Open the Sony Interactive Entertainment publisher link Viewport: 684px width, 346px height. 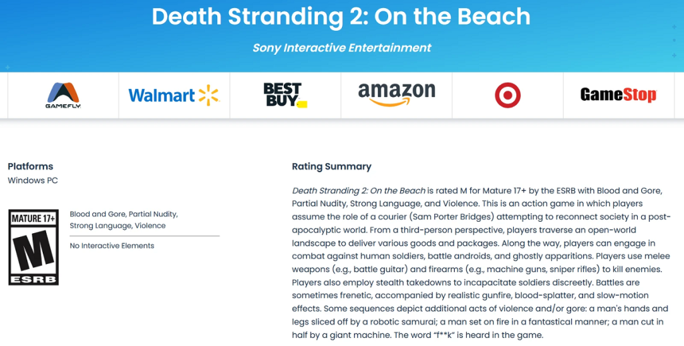pos(341,48)
